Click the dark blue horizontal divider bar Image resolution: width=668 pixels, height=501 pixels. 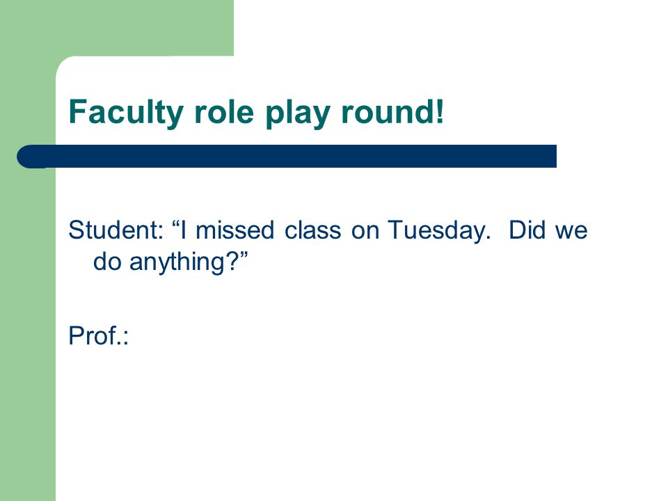(x=286, y=157)
